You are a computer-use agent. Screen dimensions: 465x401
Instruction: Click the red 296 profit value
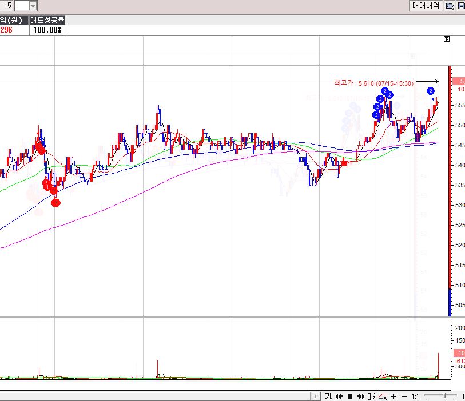pos(6,30)
